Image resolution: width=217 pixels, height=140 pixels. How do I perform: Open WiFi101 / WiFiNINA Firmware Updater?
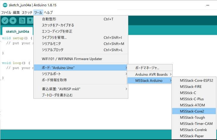click(81, 59)
